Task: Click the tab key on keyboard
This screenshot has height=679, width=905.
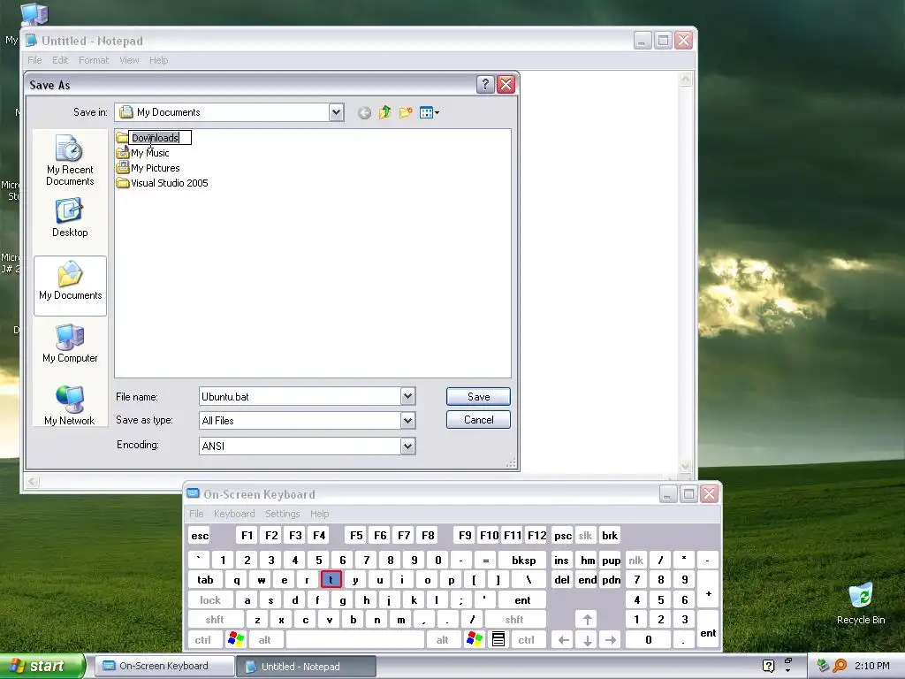Action: coord(205,580)
